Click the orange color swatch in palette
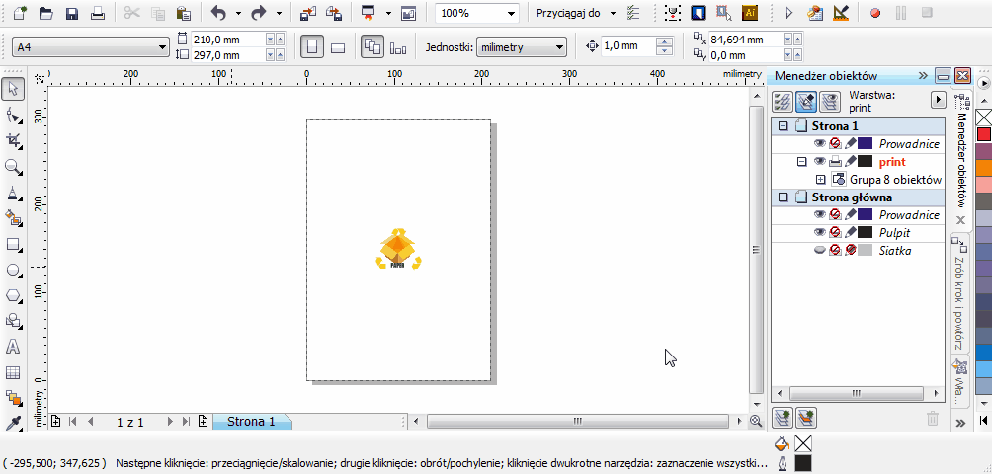Screen dimensions: 992x474 (984, 168)
